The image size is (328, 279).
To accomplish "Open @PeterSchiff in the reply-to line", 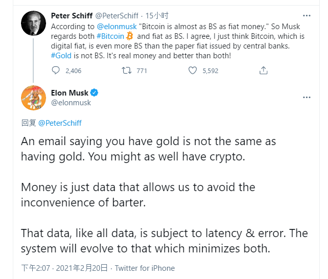I will click(60, 123).
